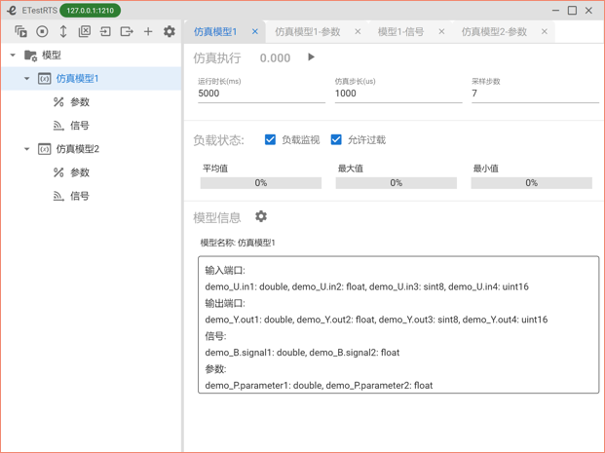Click the run-all models toolbar icon
The width and height of the screenshot is (605, 453).
click(20, 31)
